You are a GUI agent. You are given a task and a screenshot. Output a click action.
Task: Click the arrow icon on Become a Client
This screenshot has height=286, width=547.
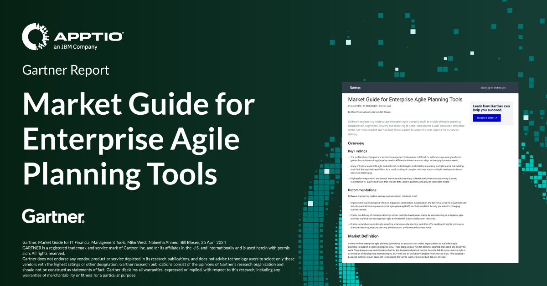496,118
